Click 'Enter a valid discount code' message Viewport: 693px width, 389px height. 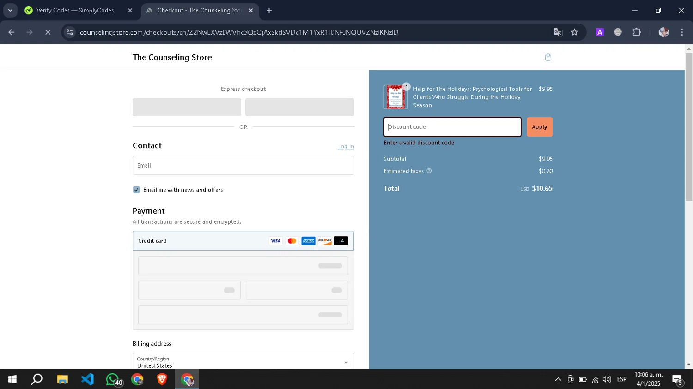(419, 143)
